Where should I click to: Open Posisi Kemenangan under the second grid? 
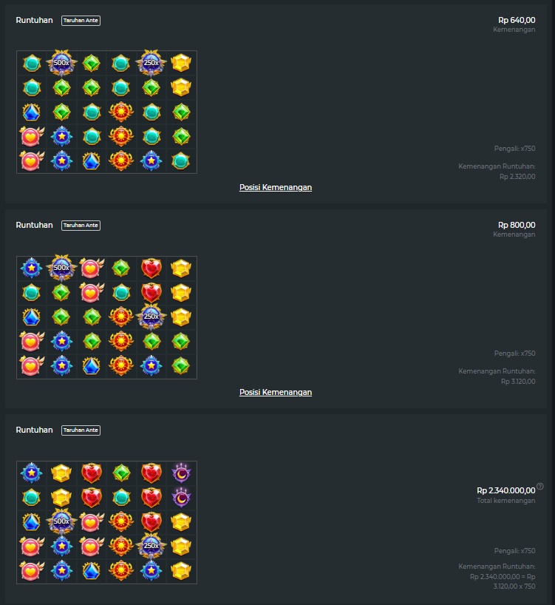[x=276, y=393]
